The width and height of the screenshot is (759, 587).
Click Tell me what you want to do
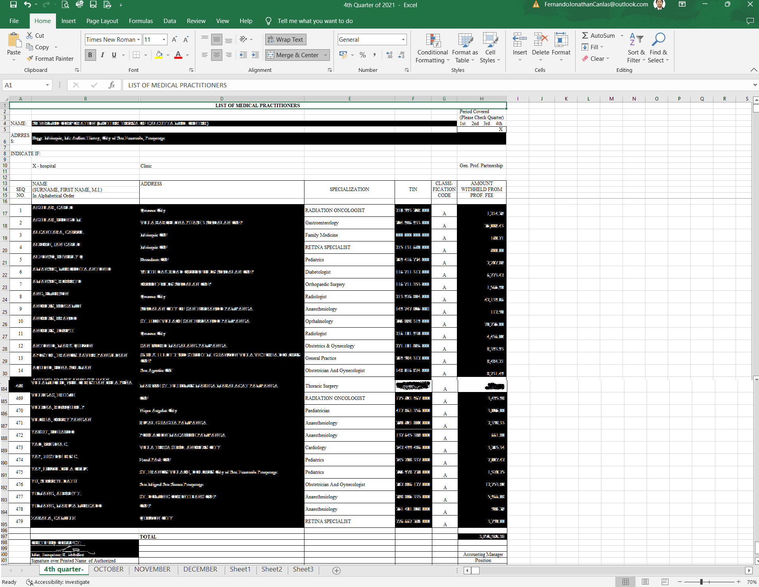click(315, 21)
